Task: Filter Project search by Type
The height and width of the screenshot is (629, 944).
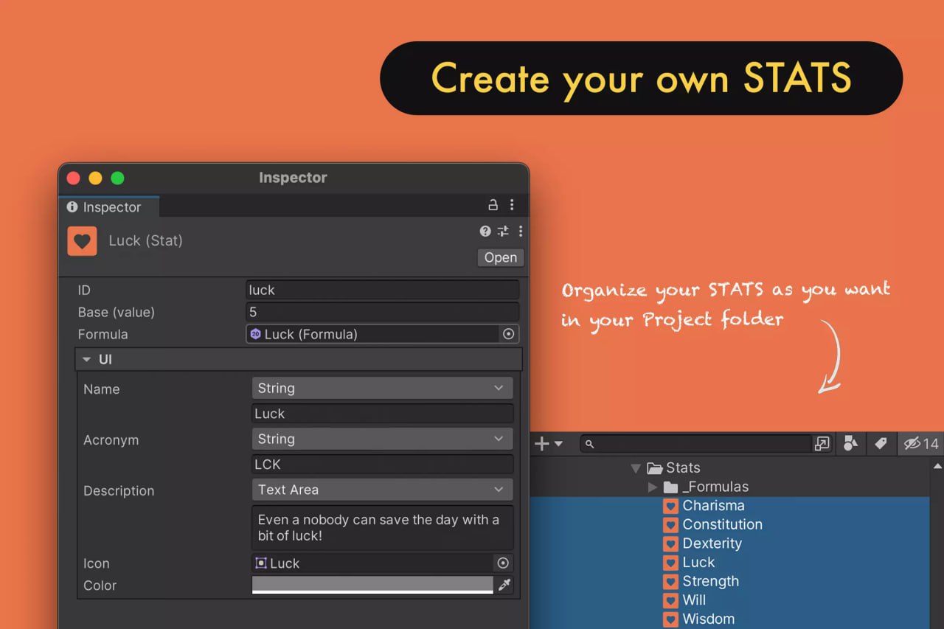Action: click(x=850, y=443)
